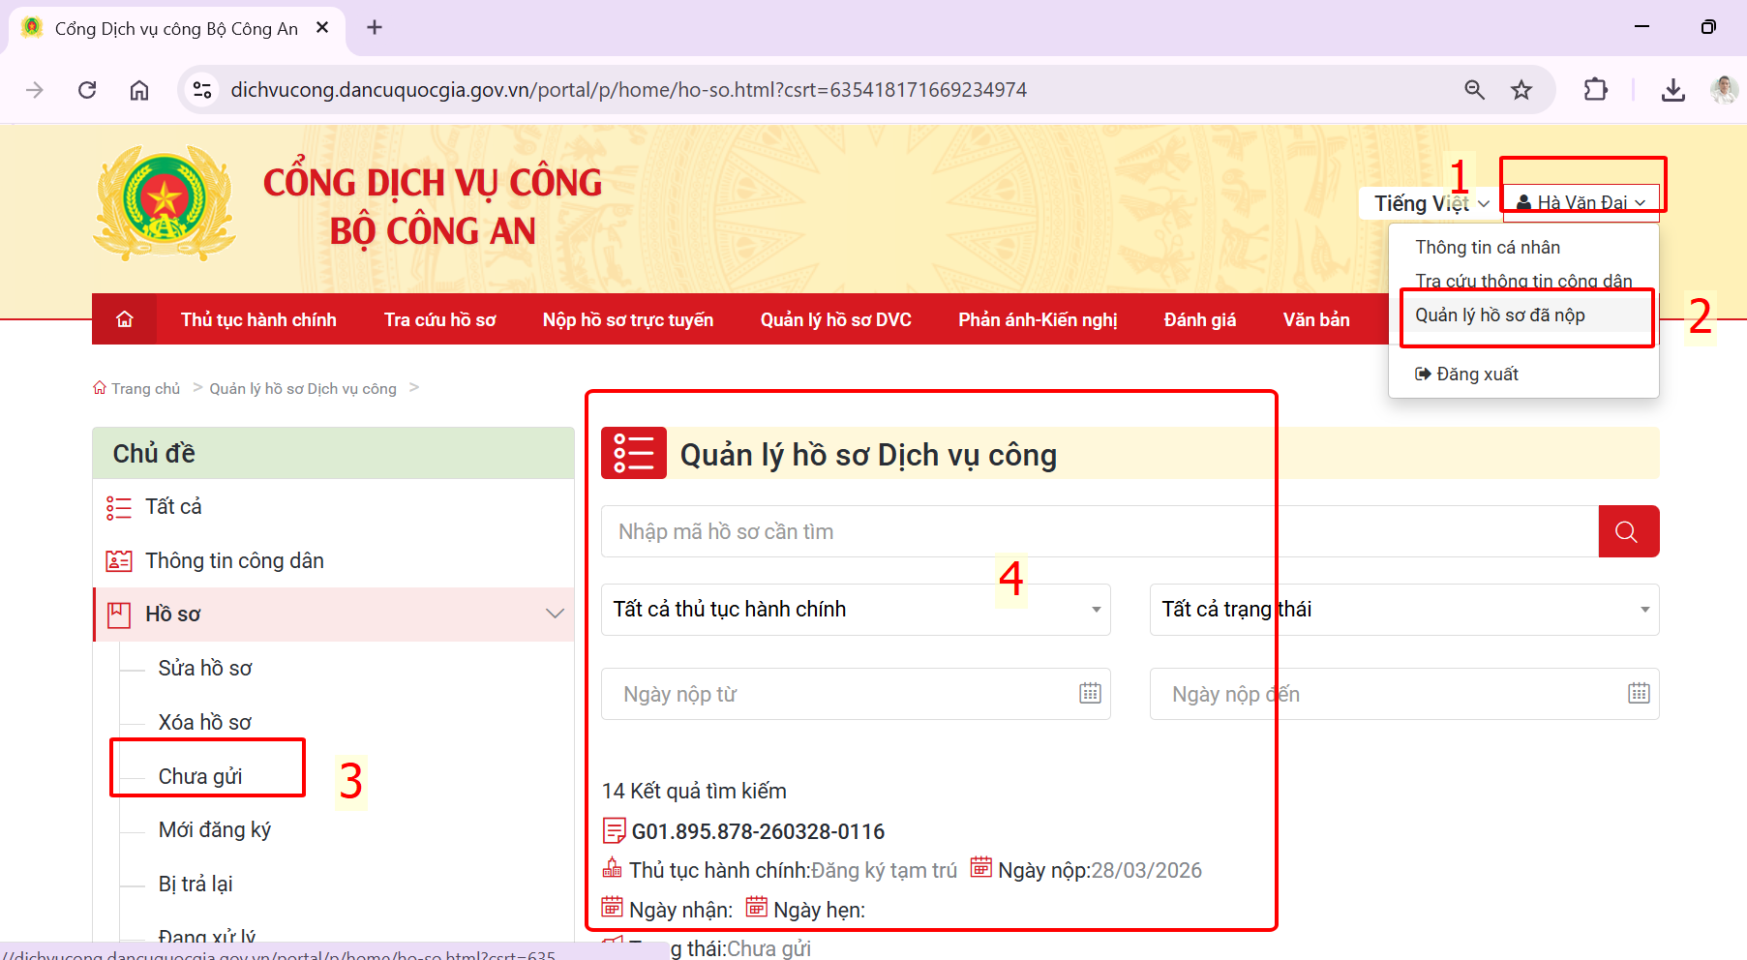Click the downloads icon in the browser toolbar

coord(1673,89)
